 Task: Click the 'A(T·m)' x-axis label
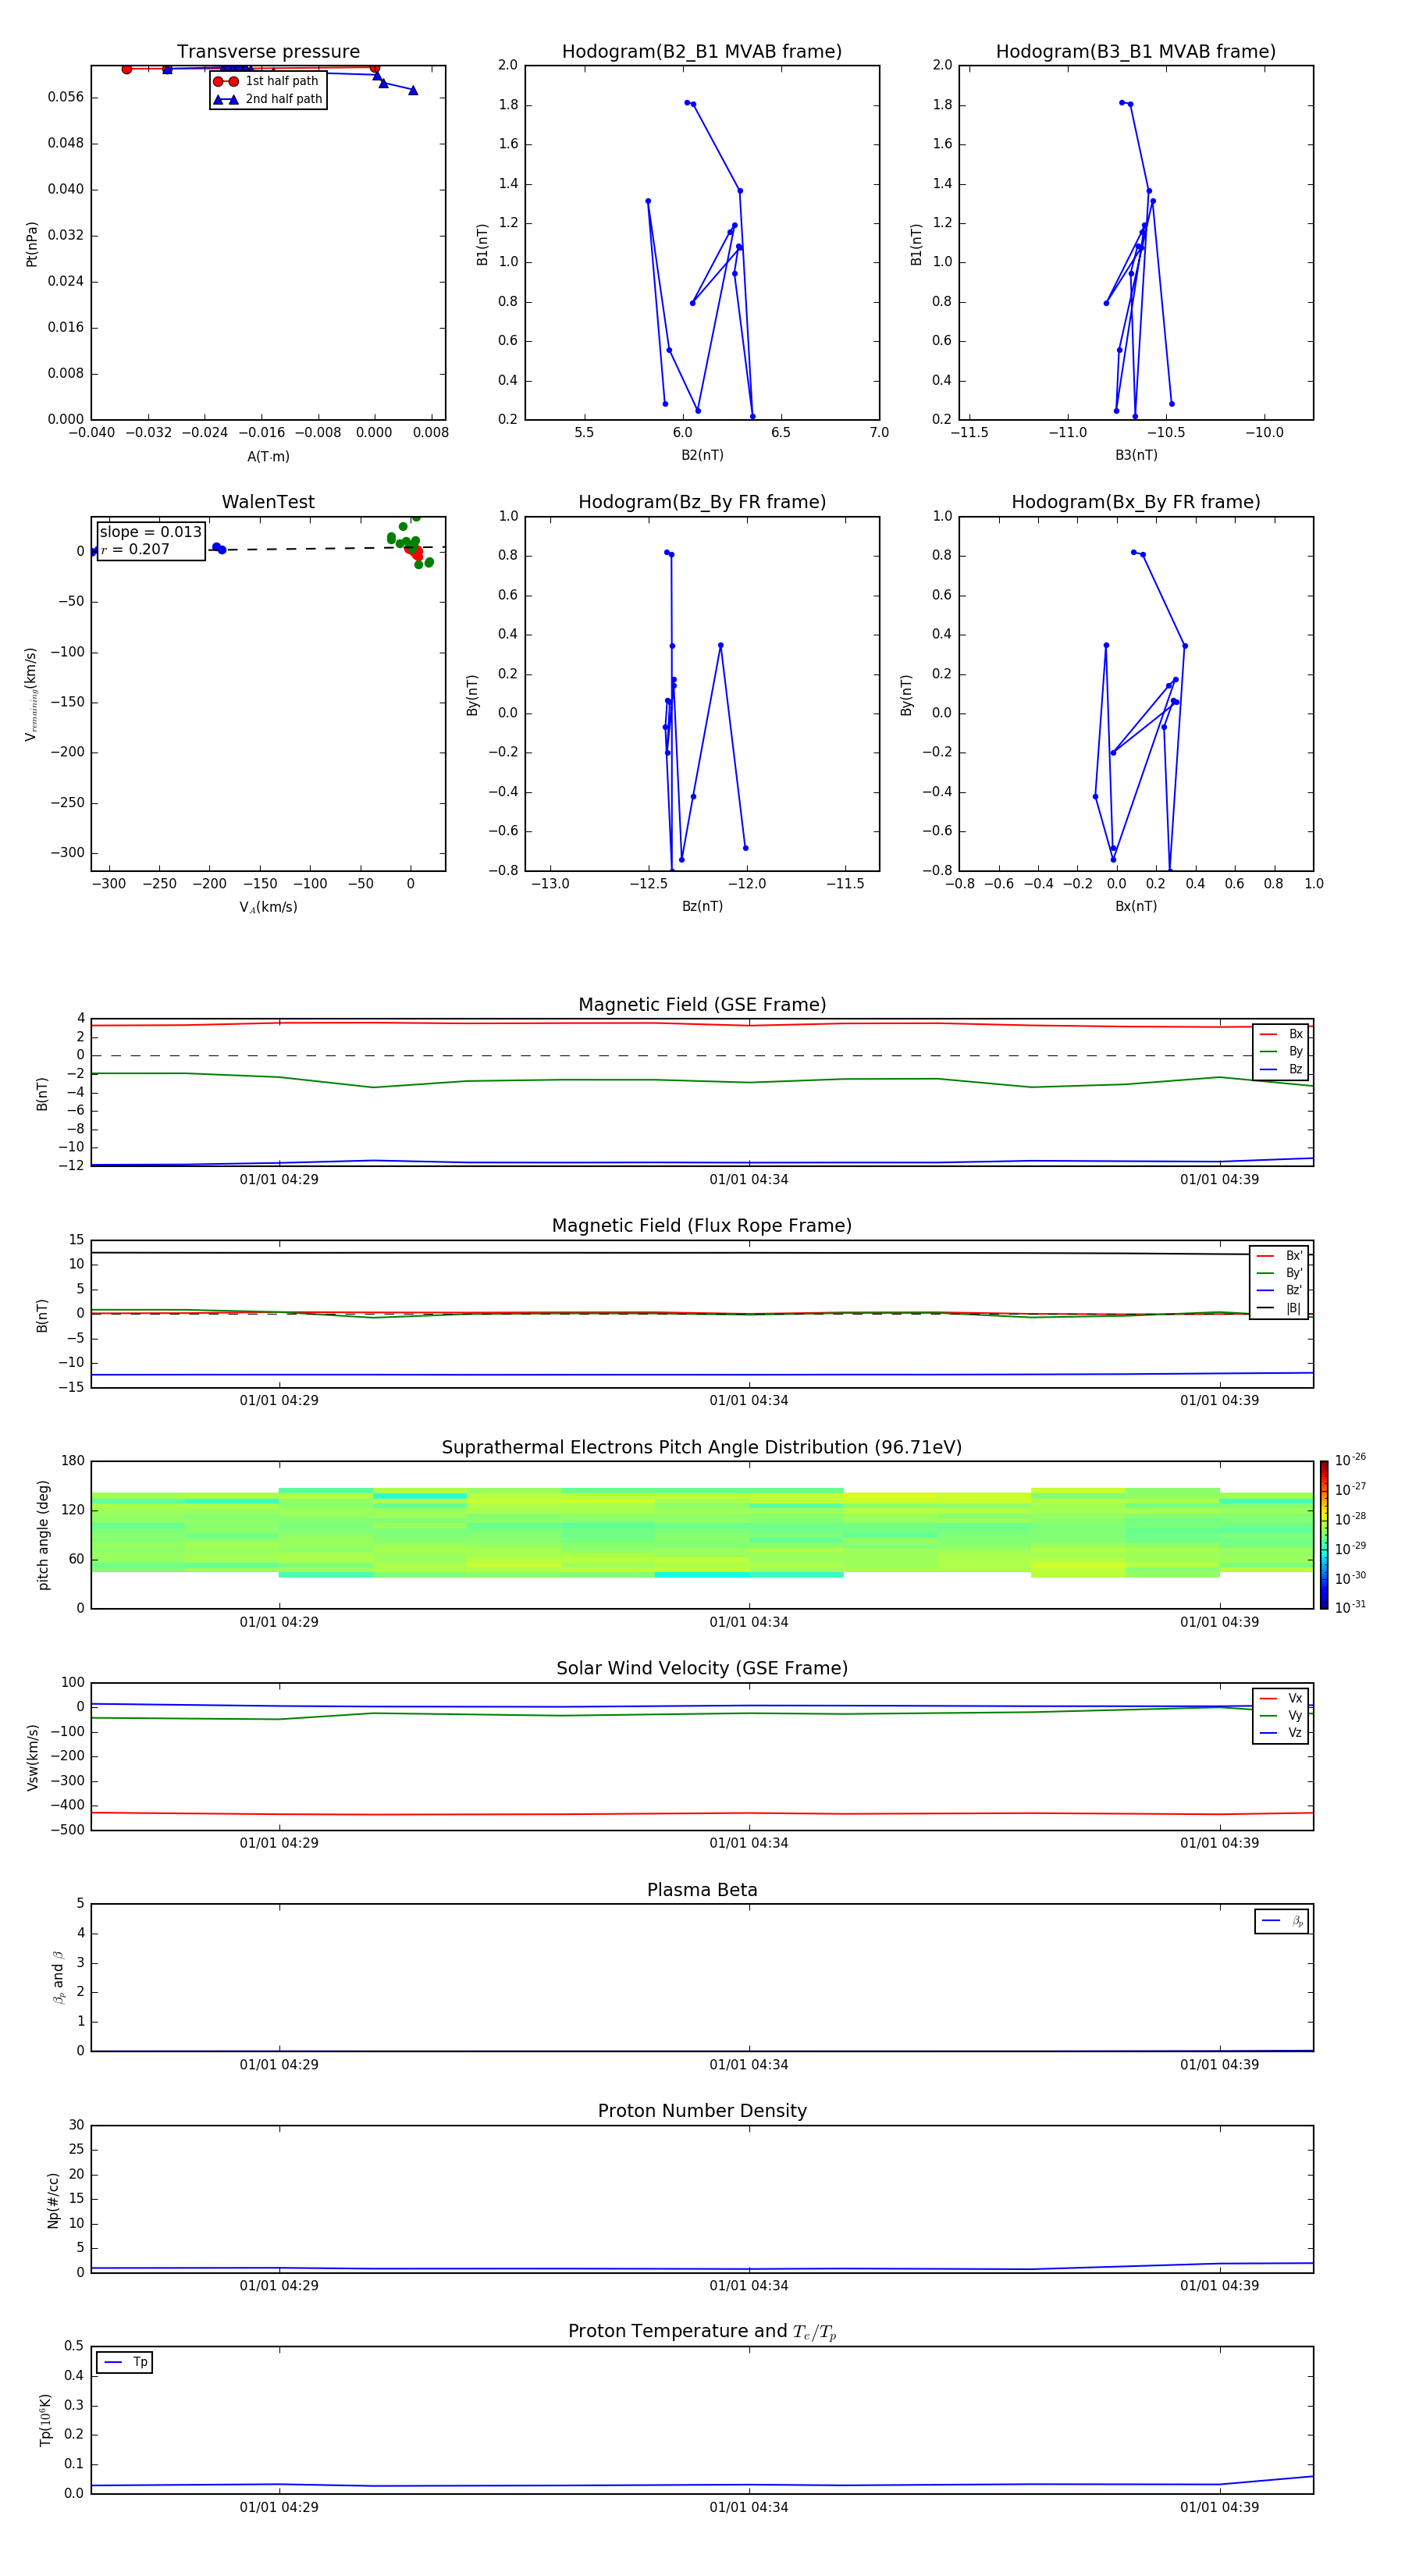(268, 456)
